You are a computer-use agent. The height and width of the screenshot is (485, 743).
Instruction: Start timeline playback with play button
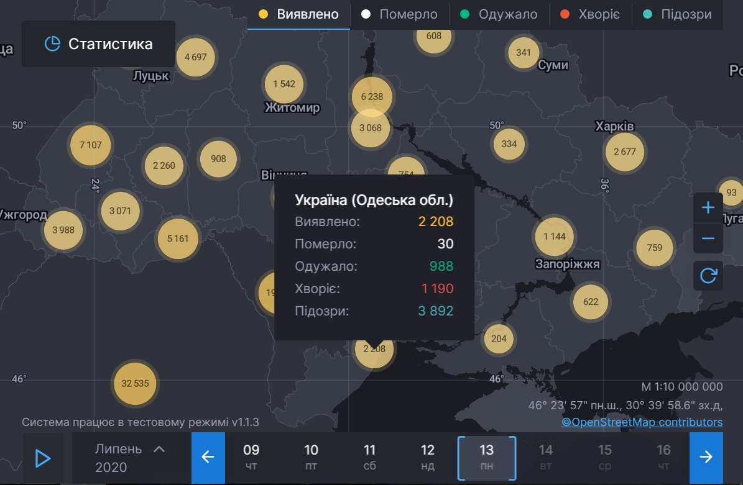[43, 458]
